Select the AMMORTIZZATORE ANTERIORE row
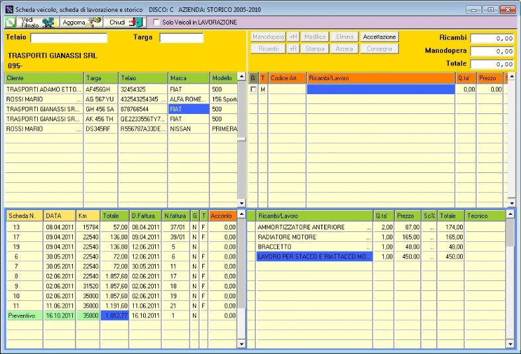The height and width of the screenshot is (354, 521). [x=376, y=227]
